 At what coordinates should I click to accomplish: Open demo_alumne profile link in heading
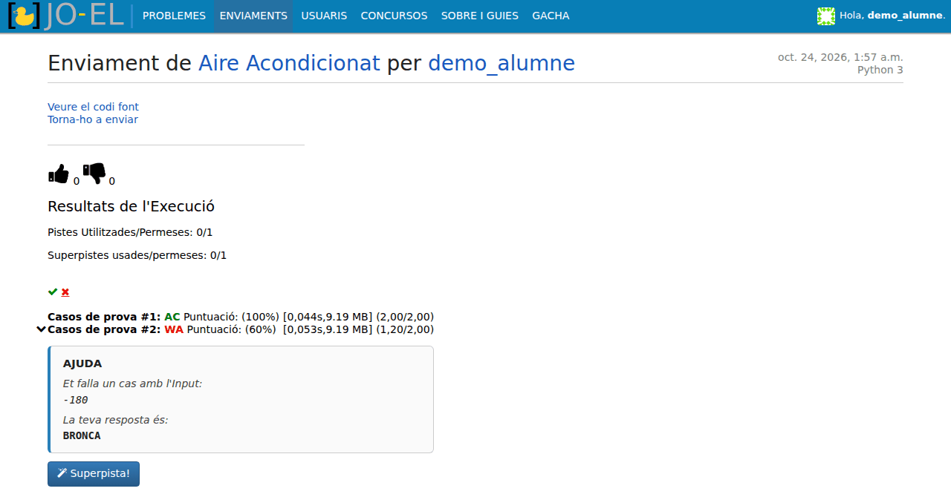tap(502, 63)
